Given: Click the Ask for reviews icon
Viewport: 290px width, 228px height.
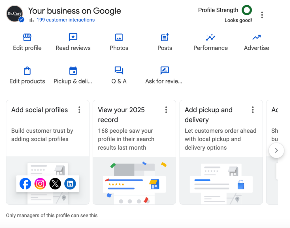Looking at the screenshot, I should 165,71.
